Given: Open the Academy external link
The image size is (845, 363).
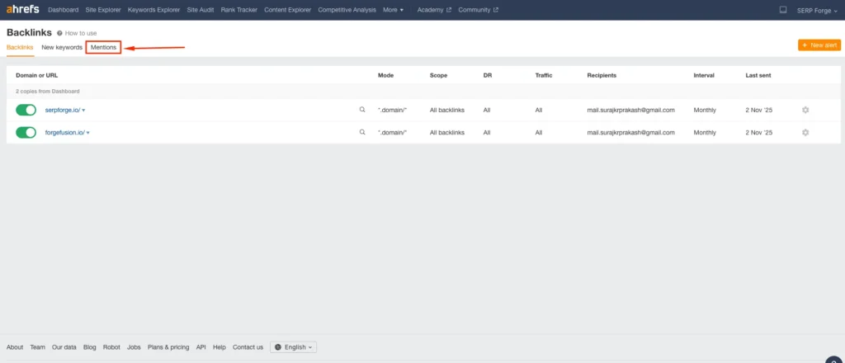Looking at the screenshot, I should [x=434, y=10].
